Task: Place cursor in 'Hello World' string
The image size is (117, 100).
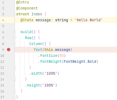Action: point(89,20)
